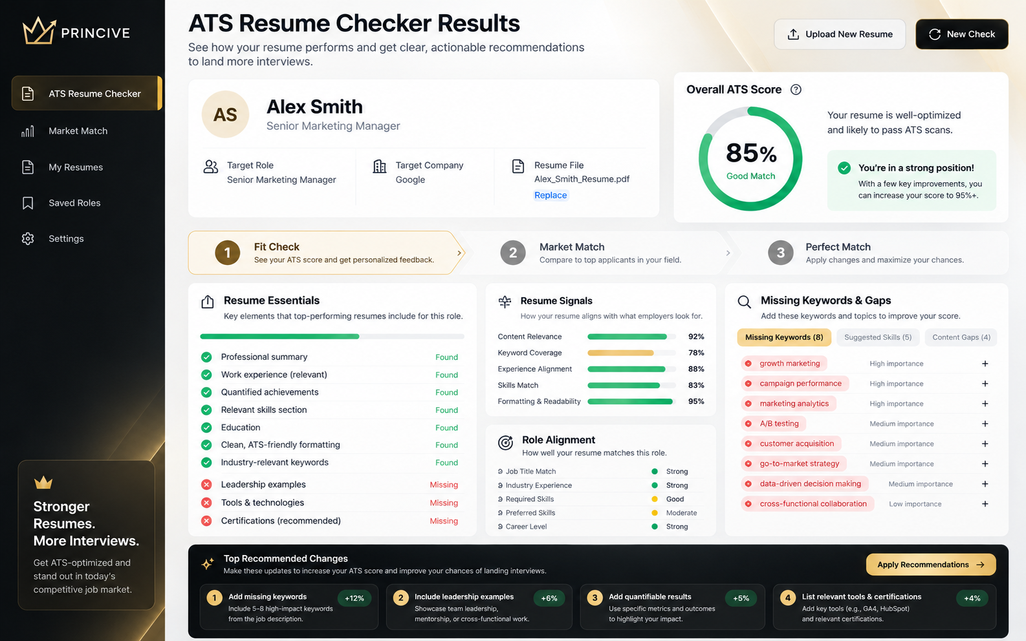Click the Target Company building icon
1026x641 pixels.
pos(380,167)
